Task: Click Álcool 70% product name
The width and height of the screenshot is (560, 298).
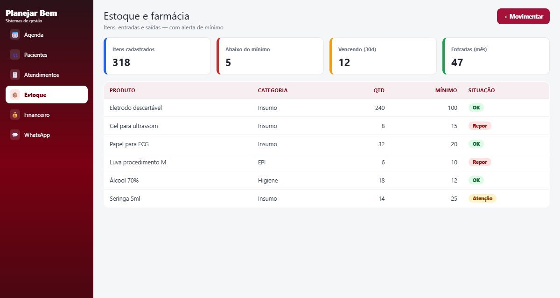Action: click(124, 181)
